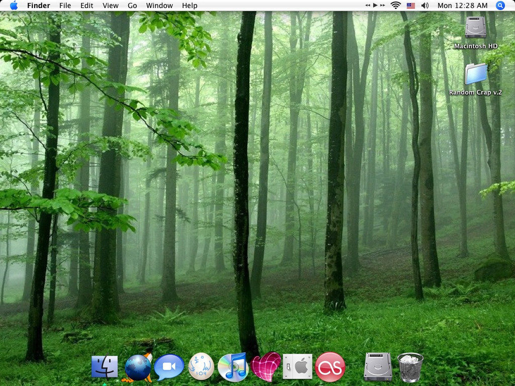Launch Last.fm from the Dock

point(330,367)
